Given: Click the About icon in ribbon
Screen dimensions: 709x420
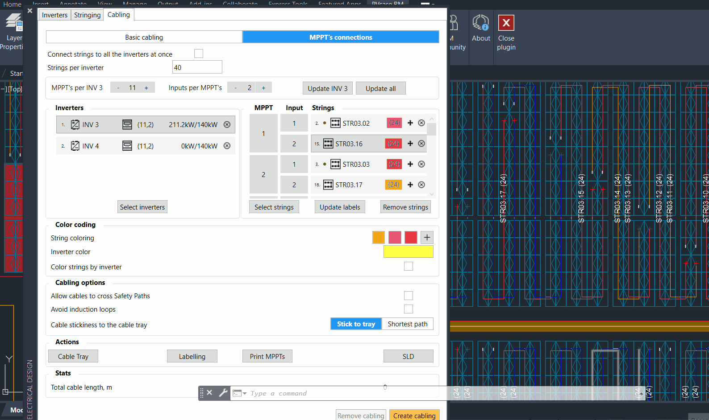Looking at the screenshot, I should (x=481, y=23).
